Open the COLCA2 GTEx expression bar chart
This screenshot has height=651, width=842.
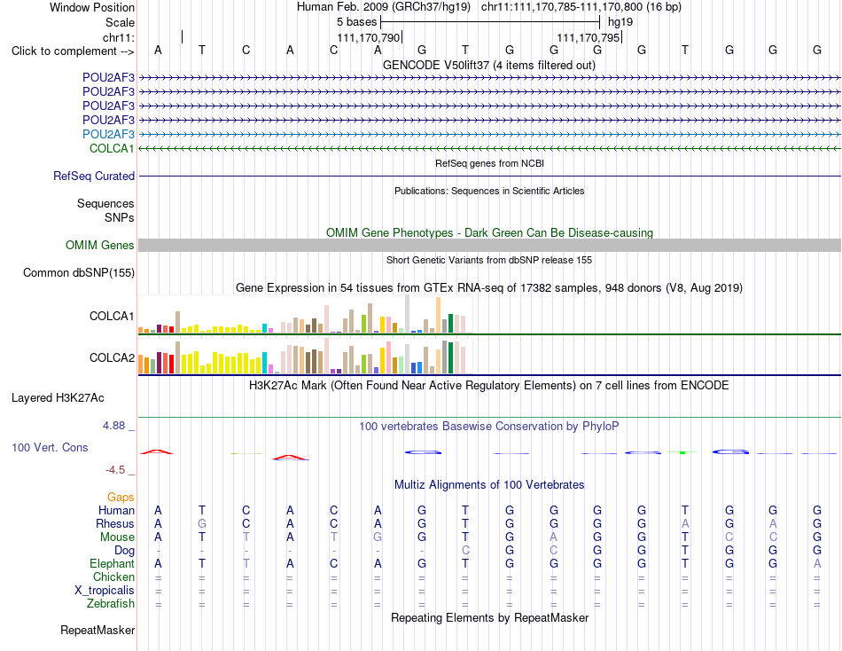(306, 357)
